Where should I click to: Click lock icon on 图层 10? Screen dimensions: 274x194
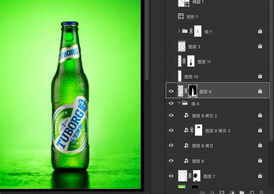tap(260, 76)
